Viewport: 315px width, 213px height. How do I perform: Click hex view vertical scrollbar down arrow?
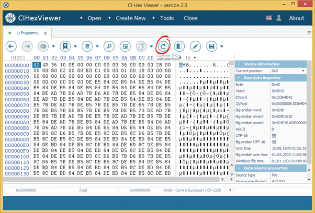231,174
